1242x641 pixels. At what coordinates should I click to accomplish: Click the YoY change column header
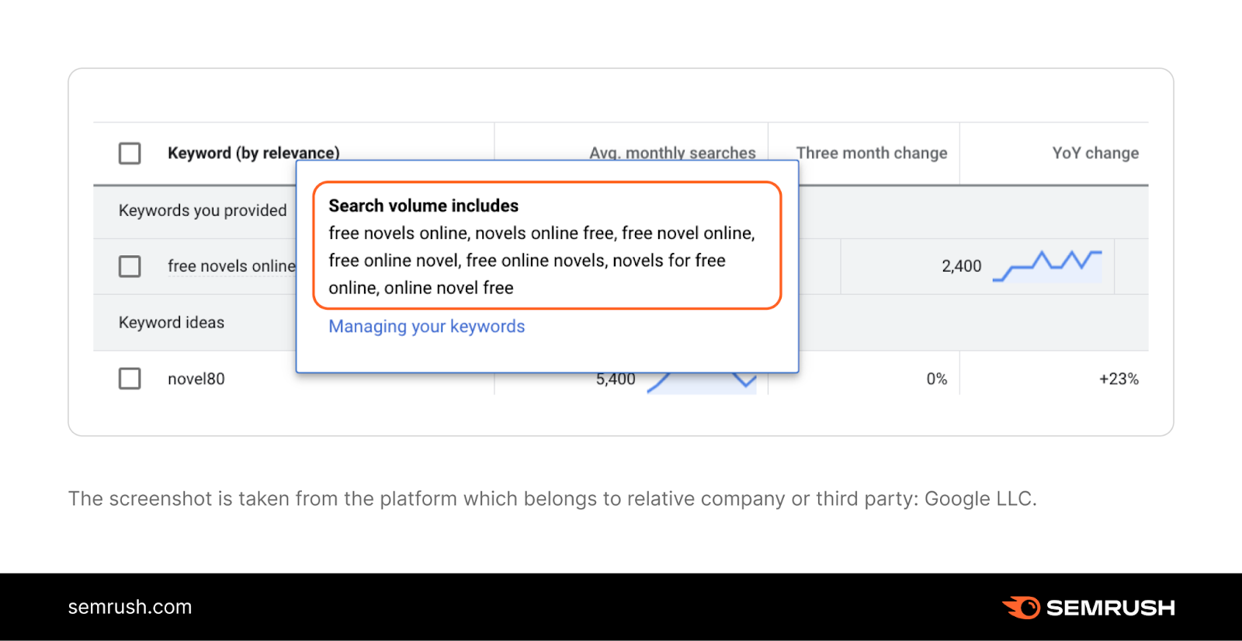[x=1095, y=153]
